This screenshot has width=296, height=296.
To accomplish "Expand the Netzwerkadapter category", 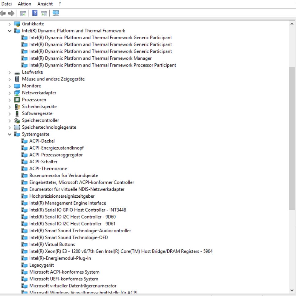I will click(x=9, y=93).
